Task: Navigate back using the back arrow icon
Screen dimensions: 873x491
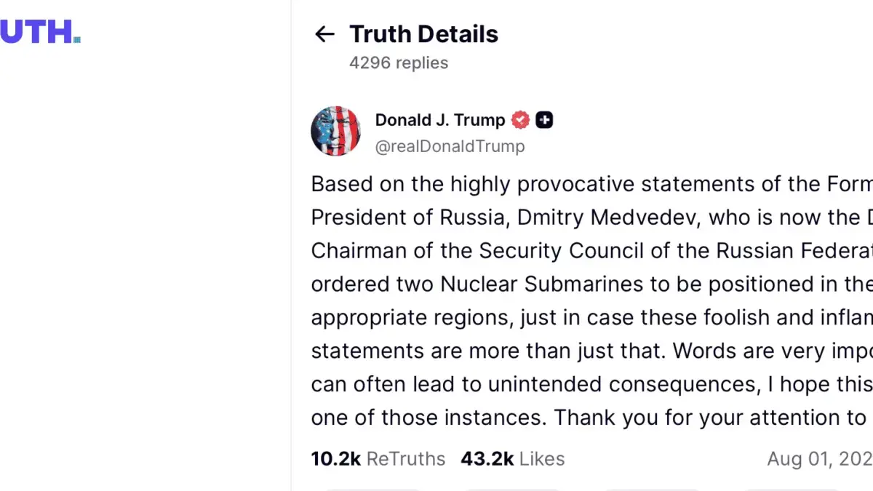Action: pos(324,33)
